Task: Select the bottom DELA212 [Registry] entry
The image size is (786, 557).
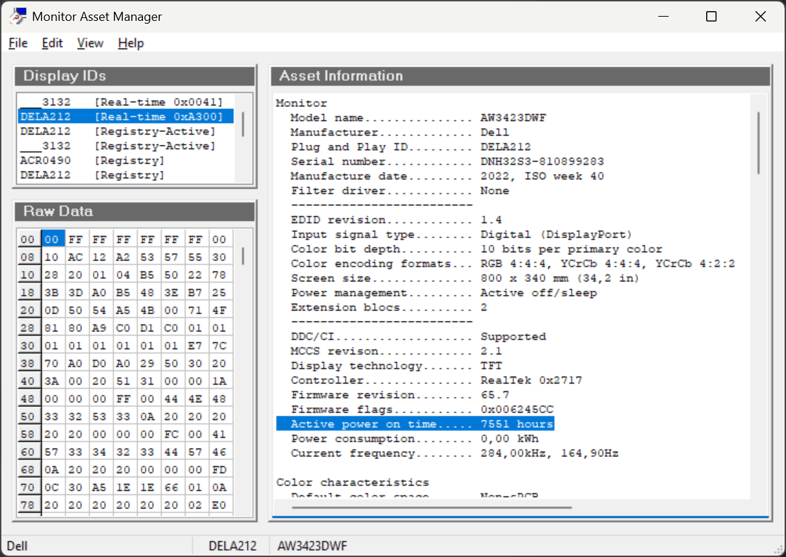Action: click(126, 175)
